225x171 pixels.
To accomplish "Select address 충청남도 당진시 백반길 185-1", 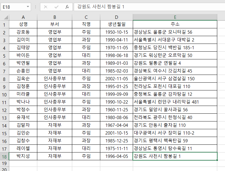I will (175, 47).
